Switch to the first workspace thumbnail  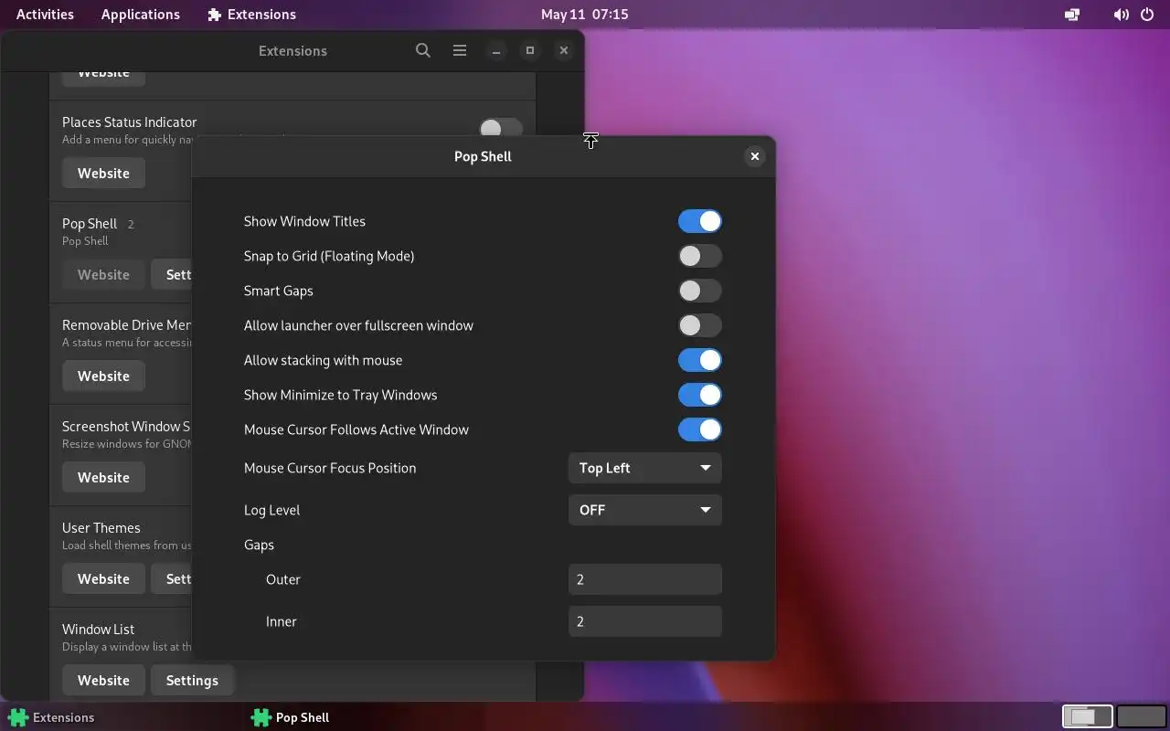coord(1087,716)
